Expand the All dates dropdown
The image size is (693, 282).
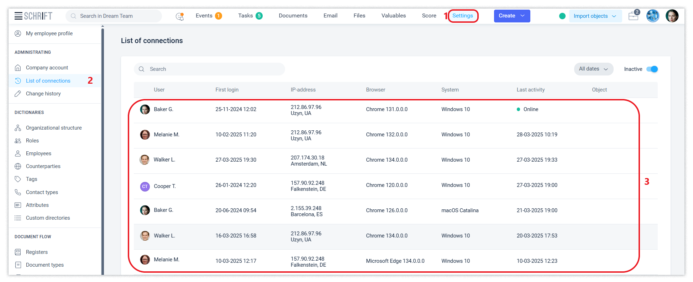point(593,69)
